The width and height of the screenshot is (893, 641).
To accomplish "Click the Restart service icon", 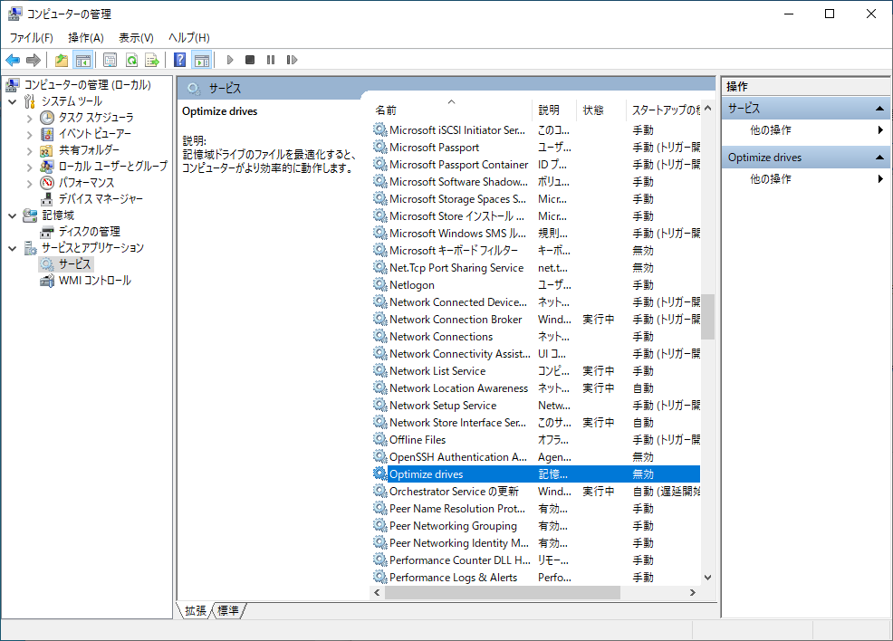I will [x=292, y=60].
